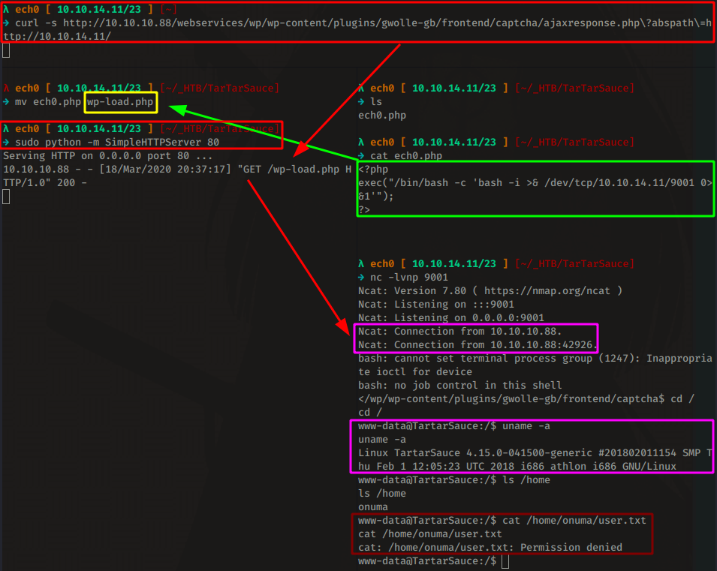The width and height of the screenshot is (717, 571).
Task: Click 'hu Feb 1 12:05:23 UTC 2018 i686' line
Action: click(x=517, y=466)
